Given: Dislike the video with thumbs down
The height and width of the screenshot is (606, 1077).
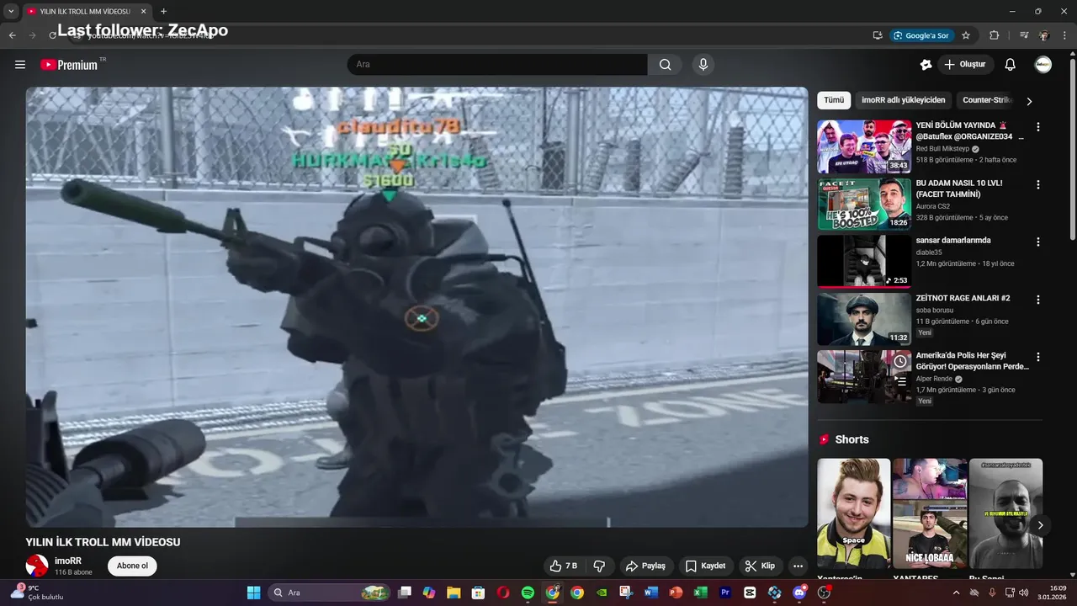Looking at the screenshot, I should click(600, 566).
